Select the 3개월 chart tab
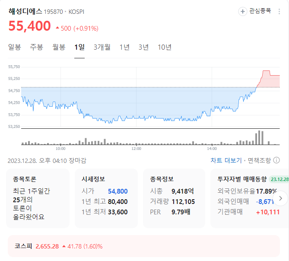This screenshot has height=261, width=289. [x=102, y=47]
